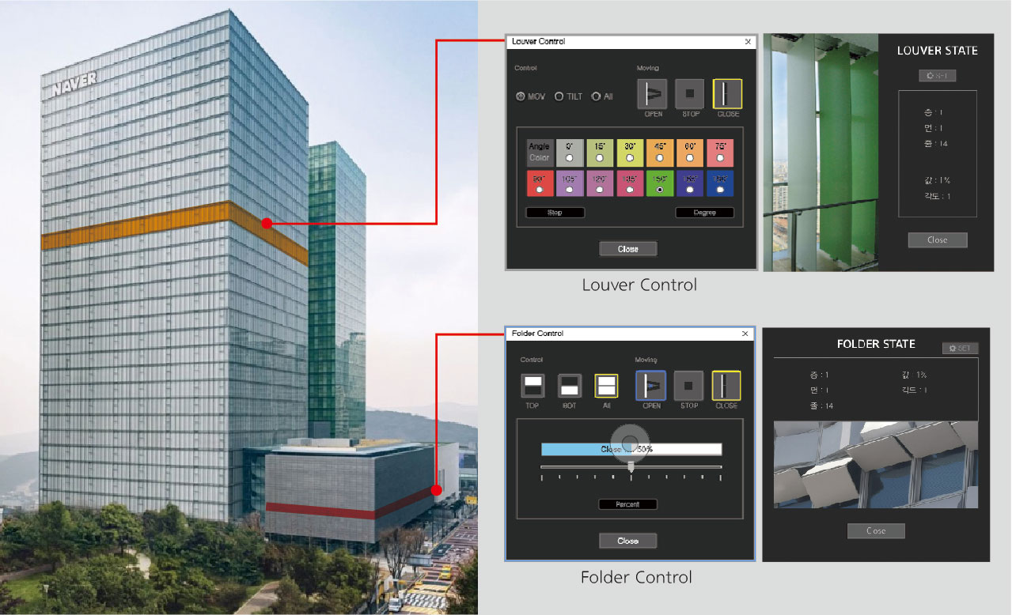
Task: Pick the indigo 165° angle swatch
Action: pyautogui.click(x=690, y=184)
